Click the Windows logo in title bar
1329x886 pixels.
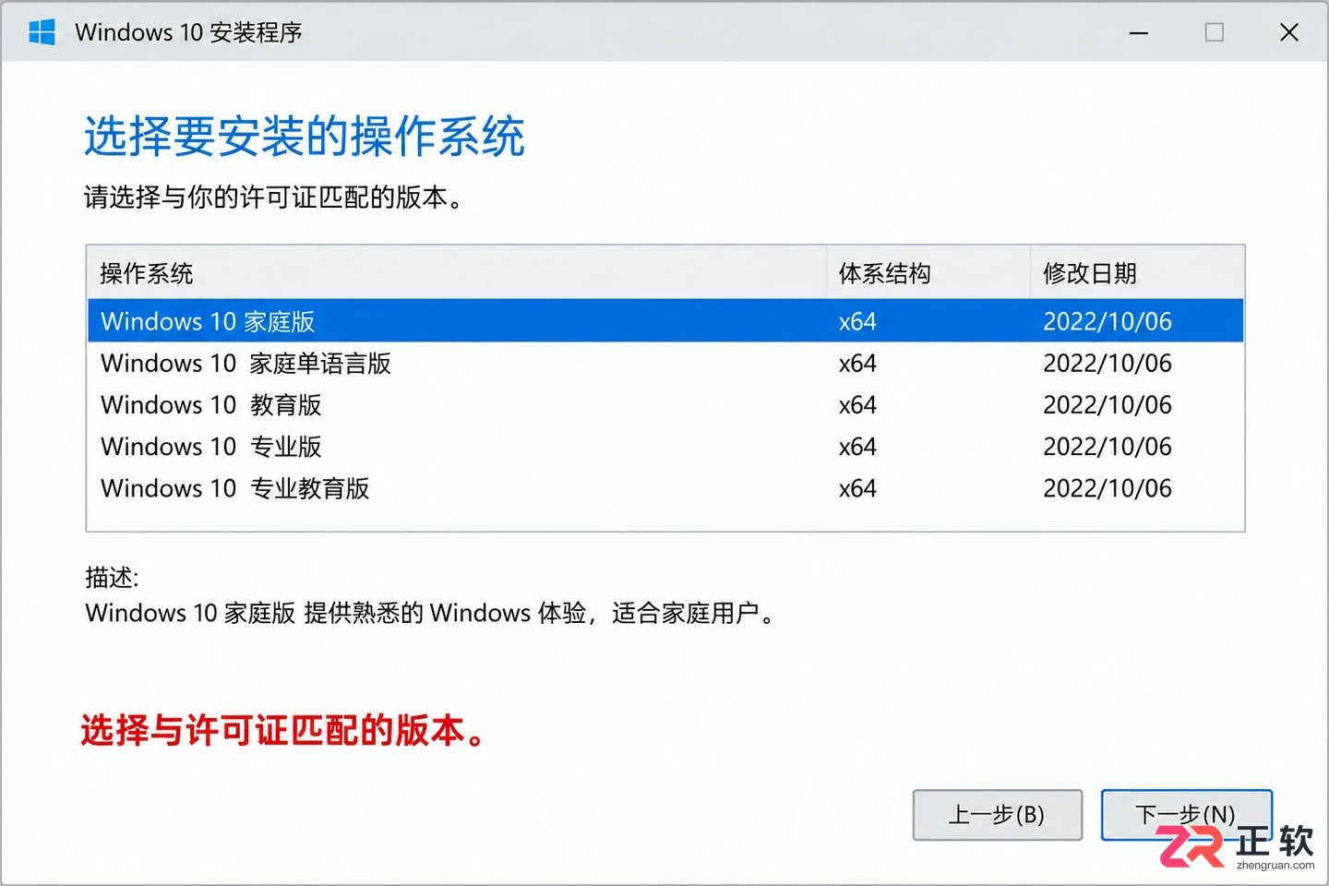tap(42, 32)
